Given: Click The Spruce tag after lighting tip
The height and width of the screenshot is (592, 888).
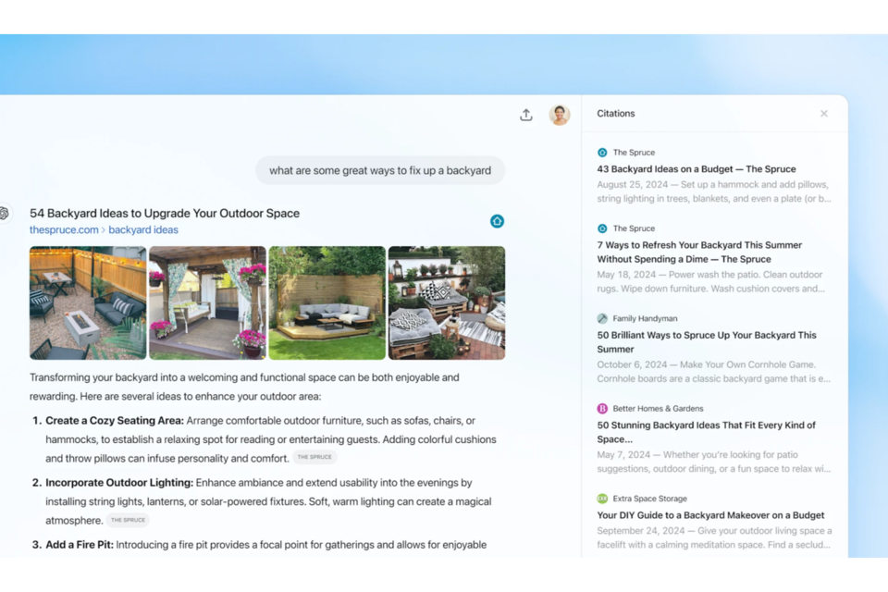Looking at the screenshot, I should tap(128, 520).
